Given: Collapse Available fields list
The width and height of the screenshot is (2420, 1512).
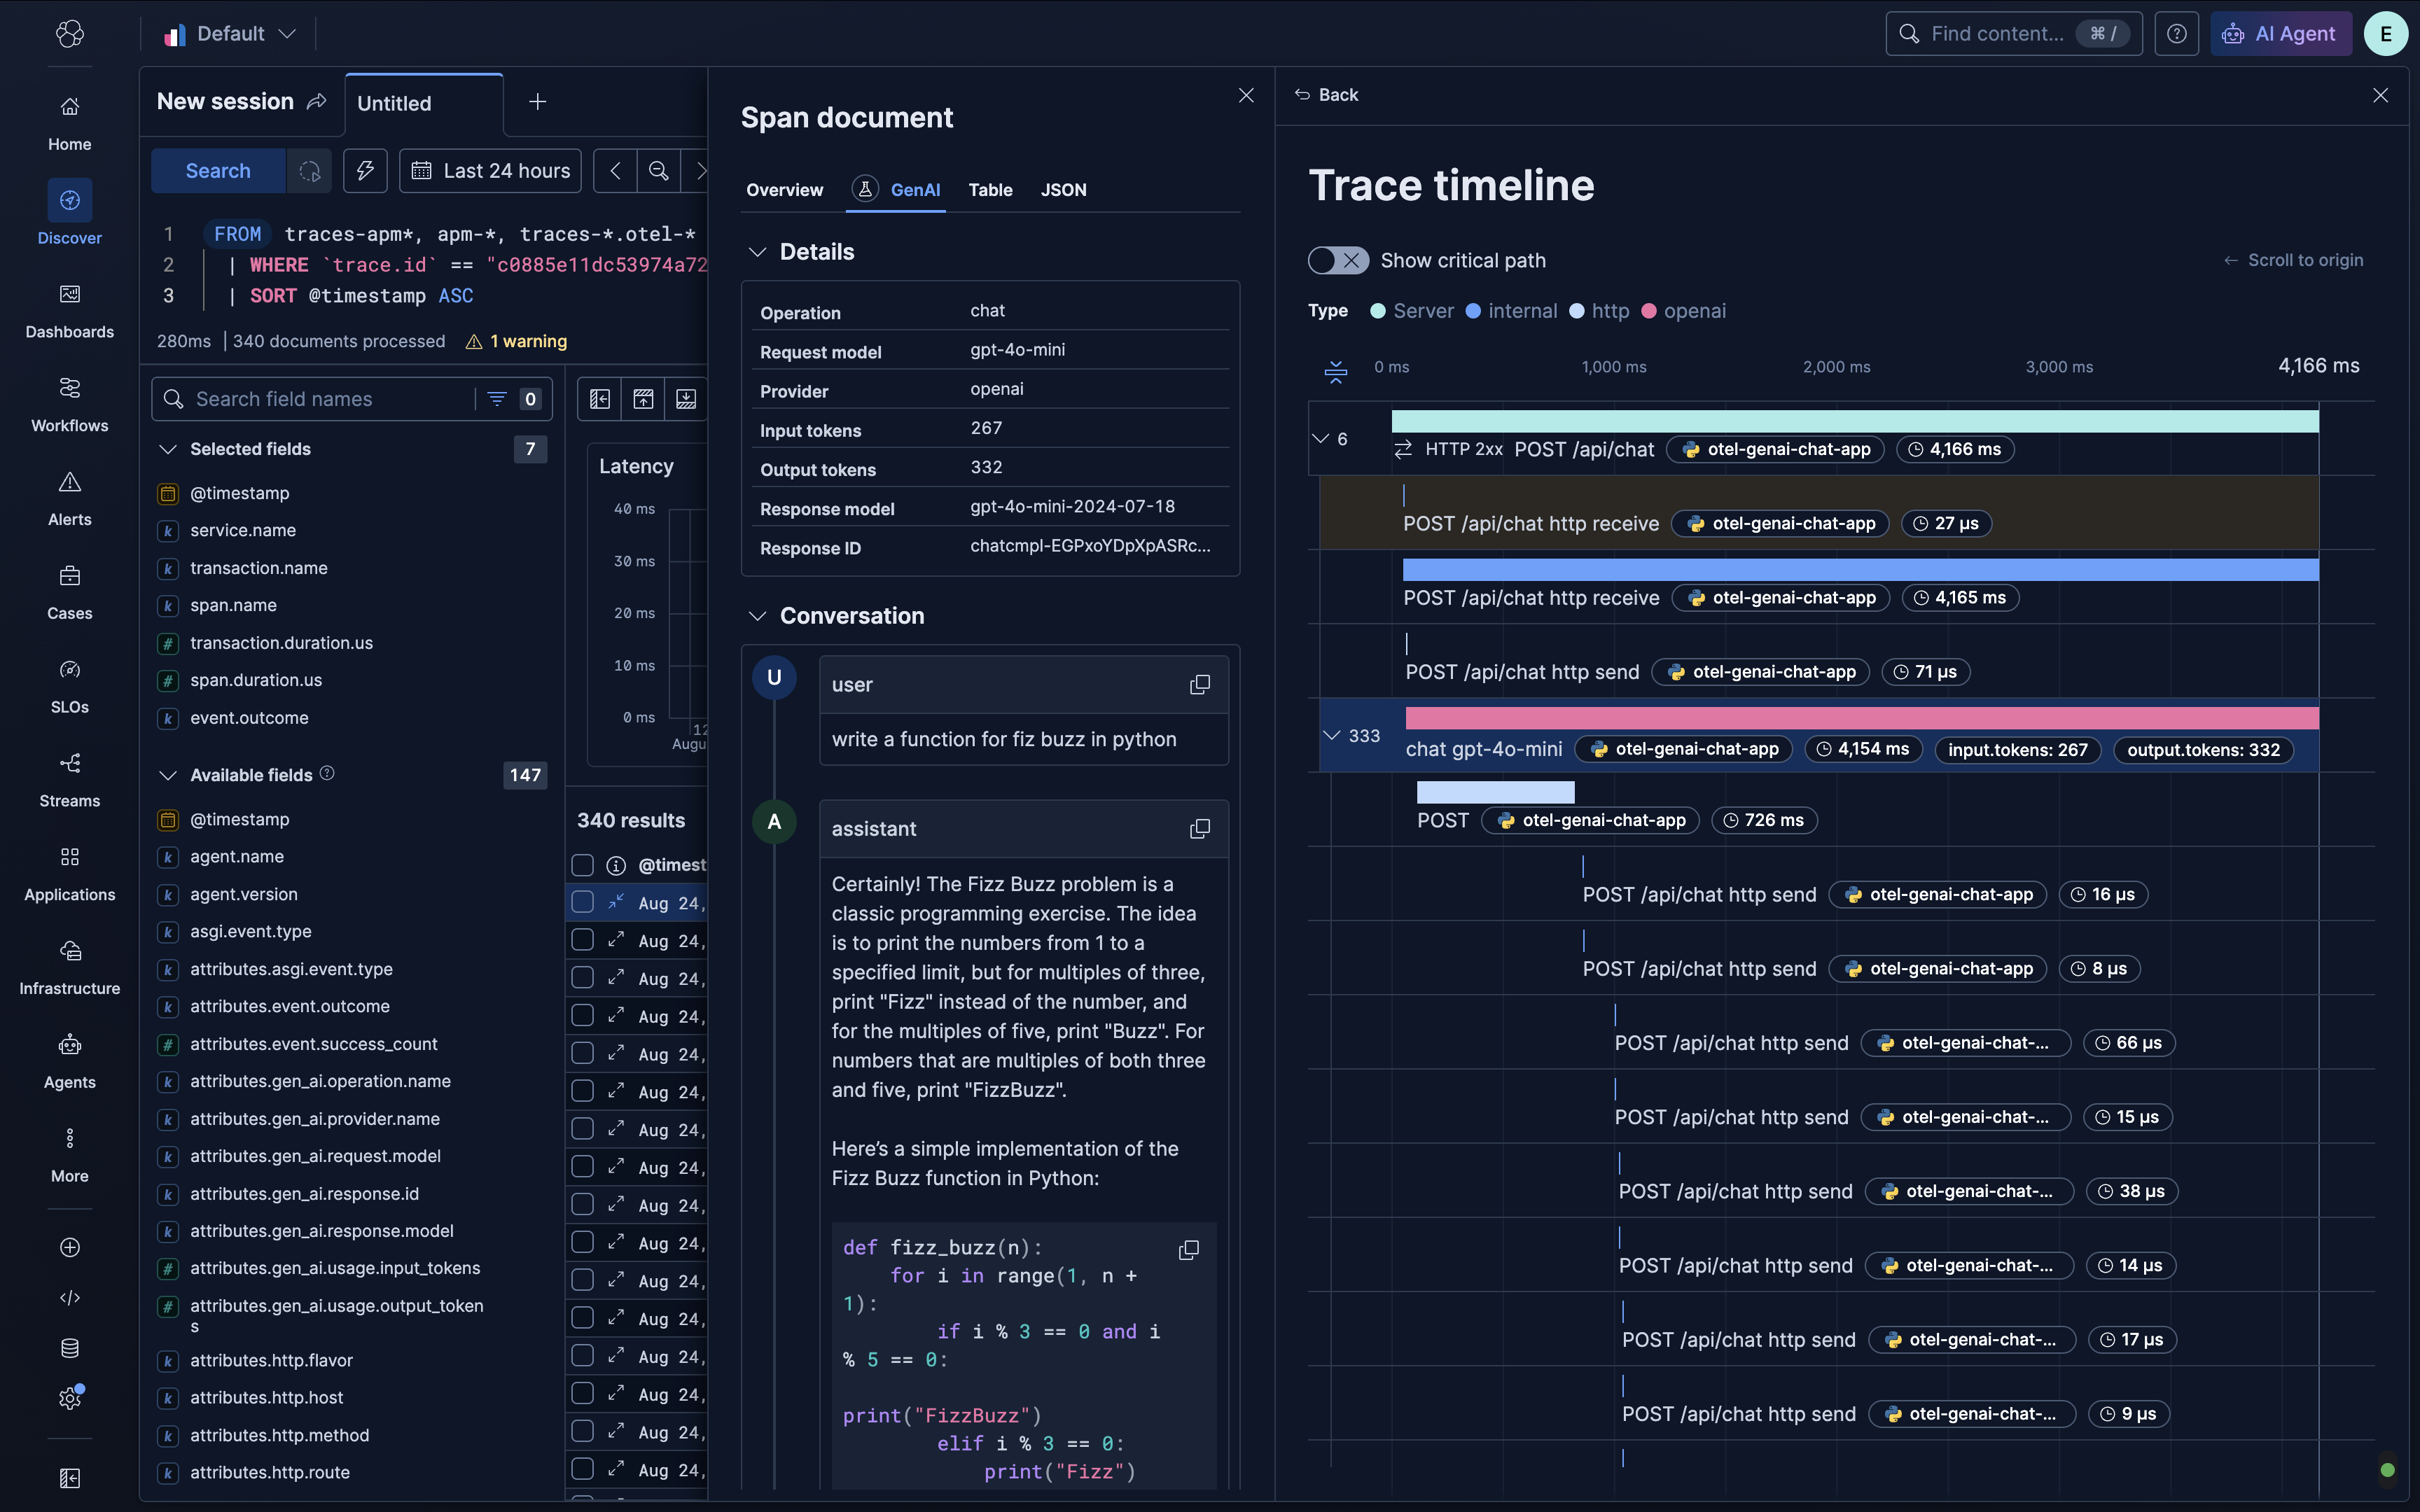Looking at the screenshot, I should tap(168, 775).
